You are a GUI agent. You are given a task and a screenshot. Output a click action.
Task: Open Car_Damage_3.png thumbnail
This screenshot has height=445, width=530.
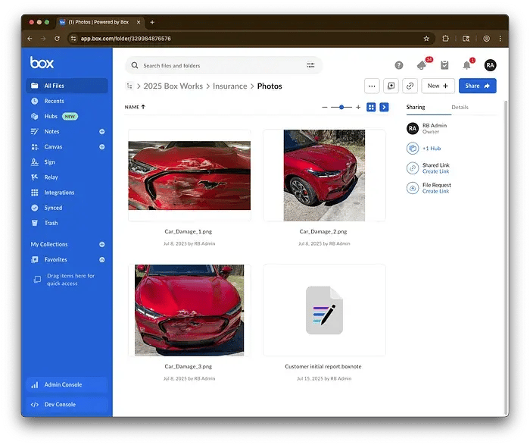coord(189,310)
